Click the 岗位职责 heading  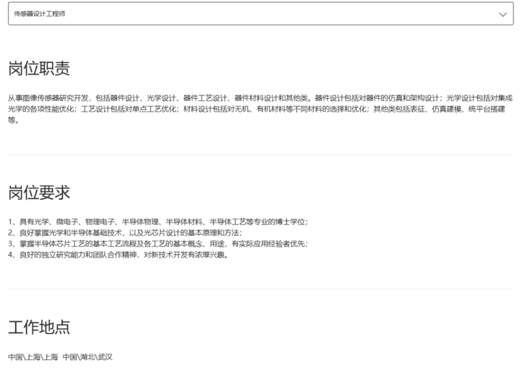[x=39, y=69]
